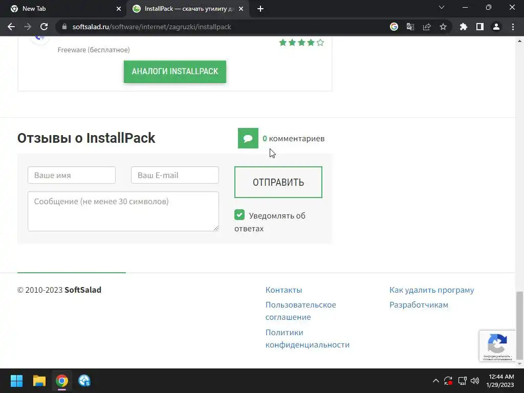Click the star rating stars
Image resolution: width=524 pixels, height=393 pixels.
coord(301,42)
